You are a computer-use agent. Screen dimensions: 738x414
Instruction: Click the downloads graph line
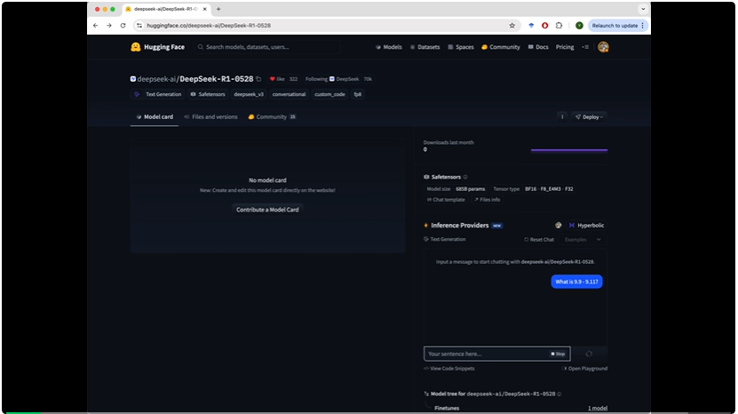tap(569, 150)
